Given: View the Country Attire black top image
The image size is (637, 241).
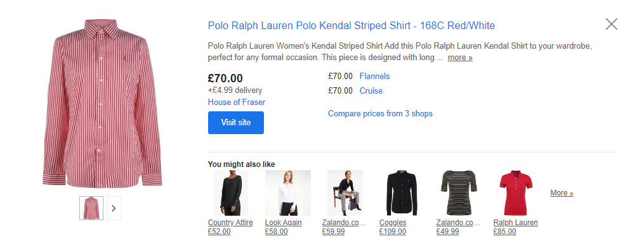Looking at the screenshot, I should 231,193.
